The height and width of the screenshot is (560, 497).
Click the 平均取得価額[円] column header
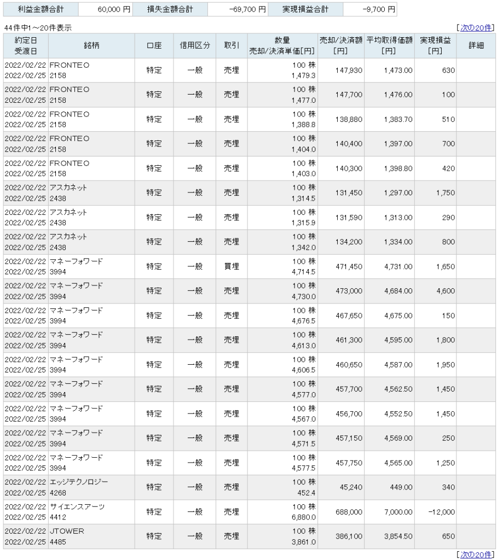pyautogui.click(x=389, y=46)
